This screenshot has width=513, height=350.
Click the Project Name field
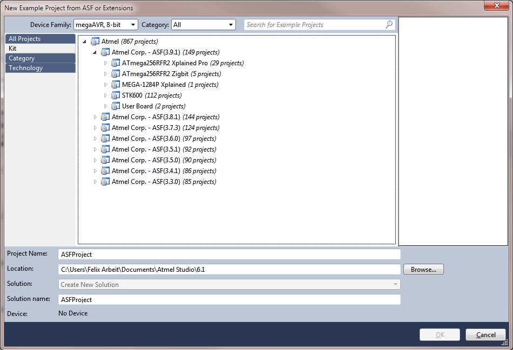click(230, 254)
